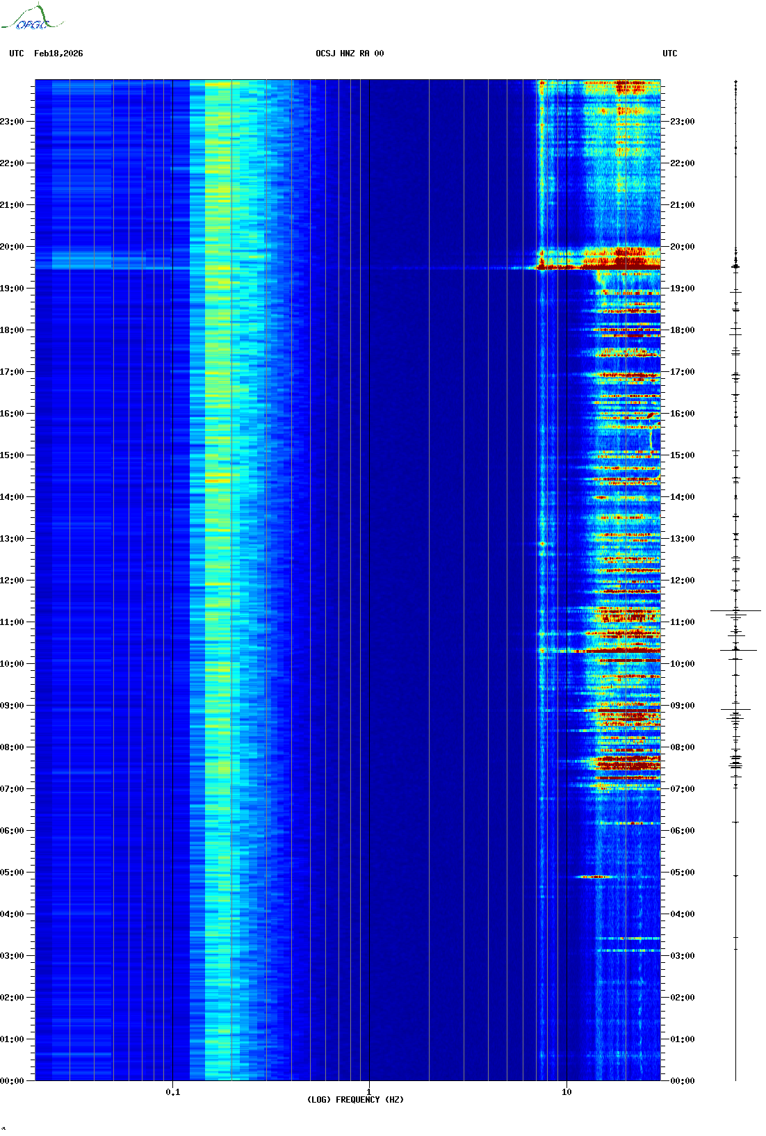Click the 00:00 label on the right time axis
The image size is (766, 1136).
(x=682, y=1081)
